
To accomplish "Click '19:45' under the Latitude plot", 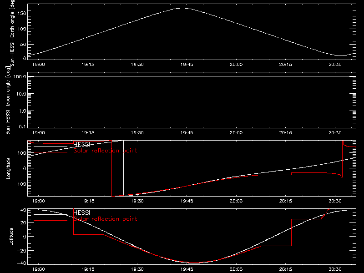I will [x=187, y=269].
